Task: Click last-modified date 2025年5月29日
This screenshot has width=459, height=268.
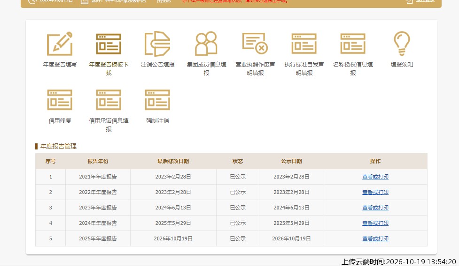Action: (173, 223)
